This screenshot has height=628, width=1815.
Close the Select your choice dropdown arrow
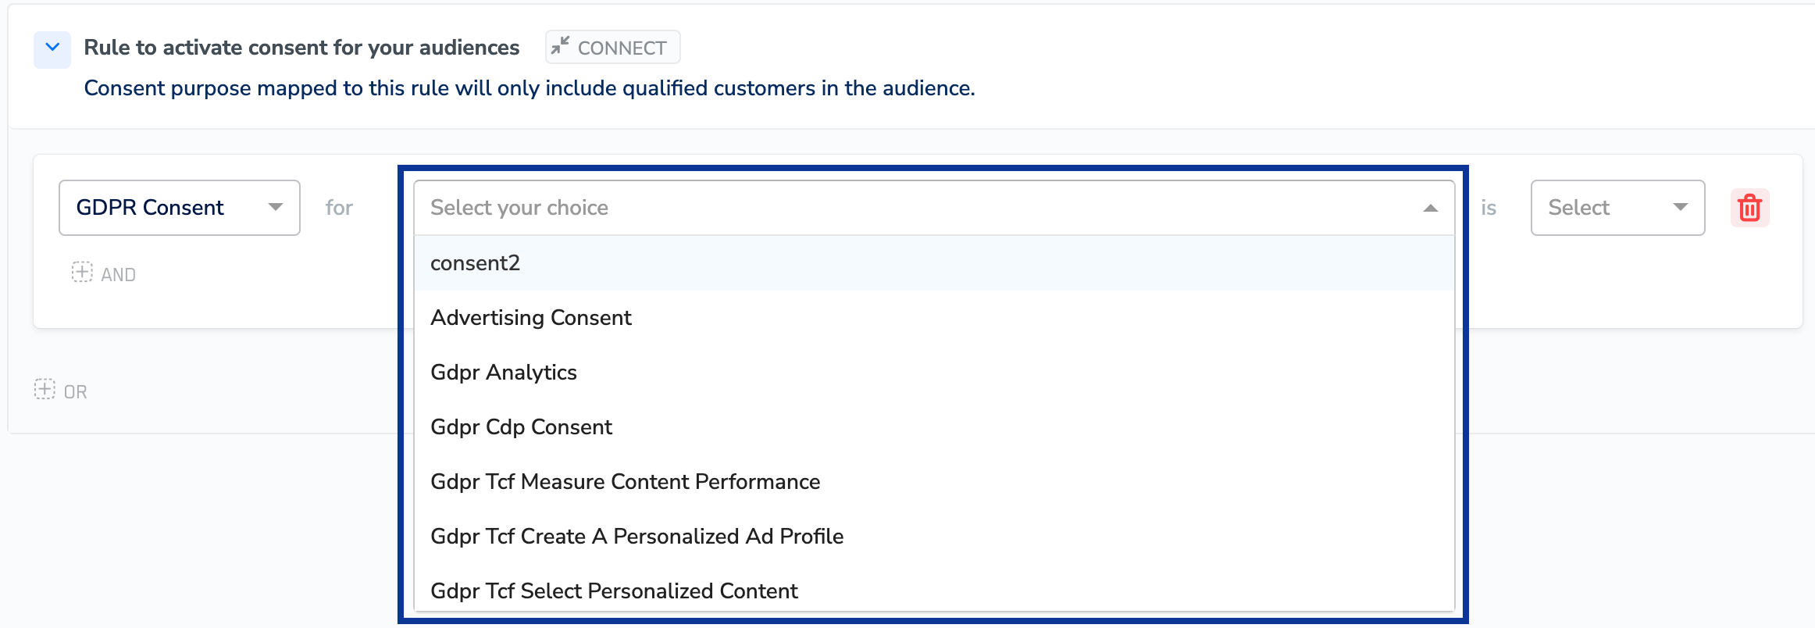(x=1430, y=208)
